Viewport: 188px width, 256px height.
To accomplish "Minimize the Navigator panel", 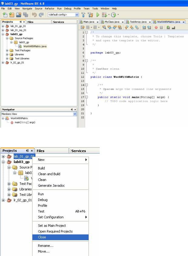I will pyautogui.click(x=72, y=109).
